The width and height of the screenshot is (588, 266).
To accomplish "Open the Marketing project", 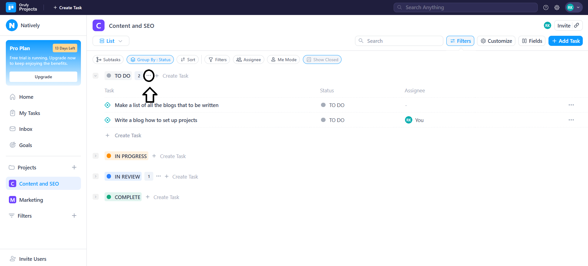I will 31,200.
